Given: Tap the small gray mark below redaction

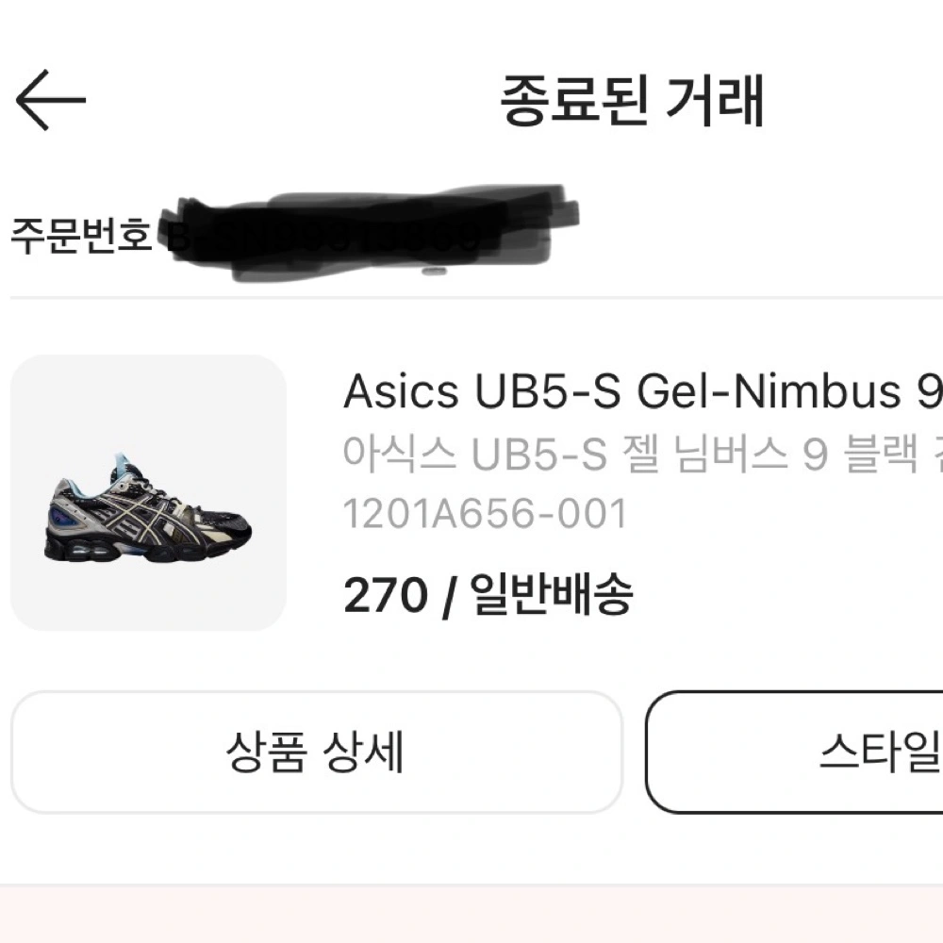Looking at the screenshot, I should tap(433, 272).
